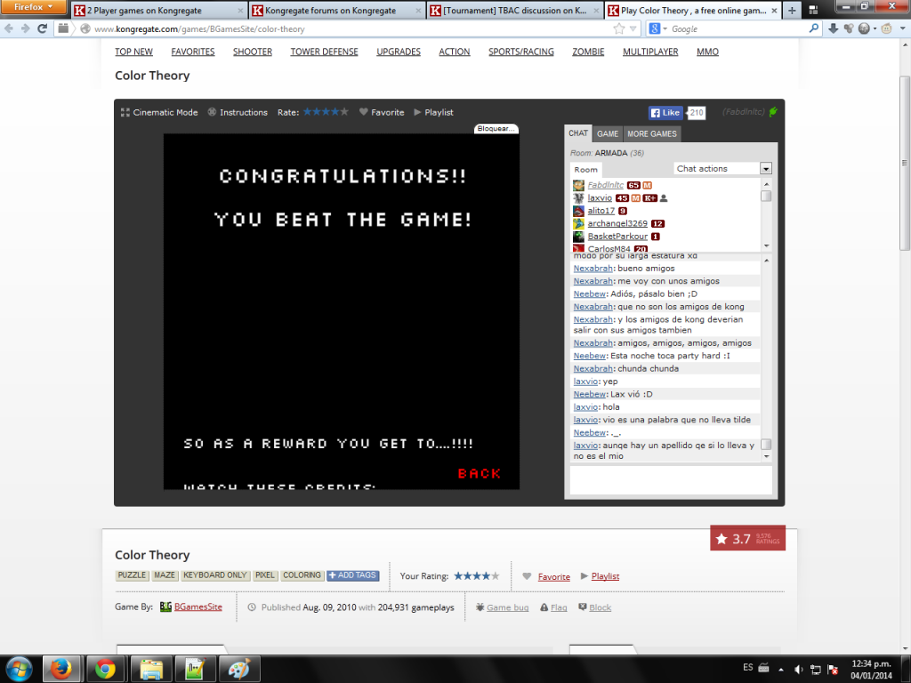This screenshot has height=683, width=911.
Task: Switch to the MORE GAMES tab
Action: tap(652, 134)
